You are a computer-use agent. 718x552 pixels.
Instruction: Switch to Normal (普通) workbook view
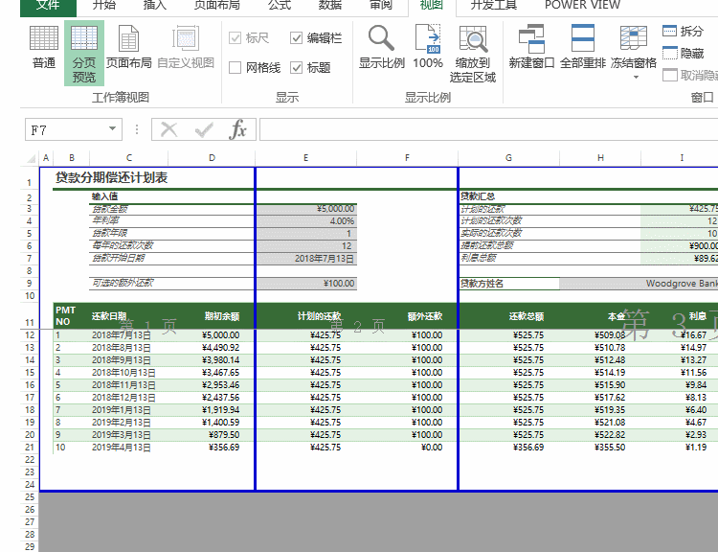(43, 48)
